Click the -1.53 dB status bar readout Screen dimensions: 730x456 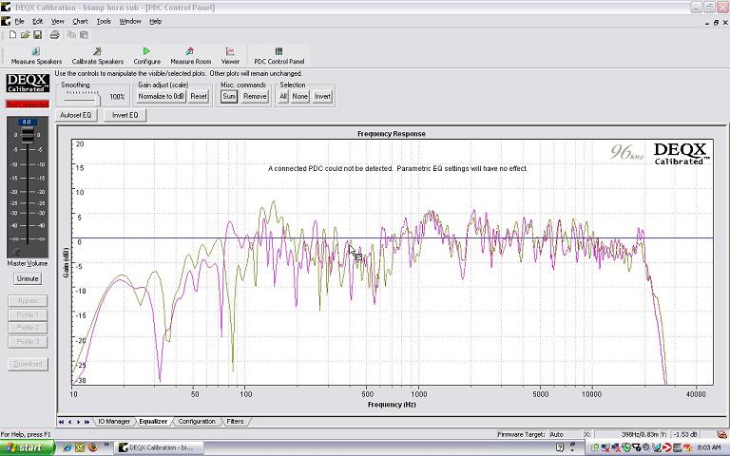click(x=683, y=434)
